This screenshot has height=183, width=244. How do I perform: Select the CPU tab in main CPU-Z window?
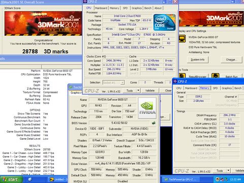pyautogui.click(x=88, y=8)
